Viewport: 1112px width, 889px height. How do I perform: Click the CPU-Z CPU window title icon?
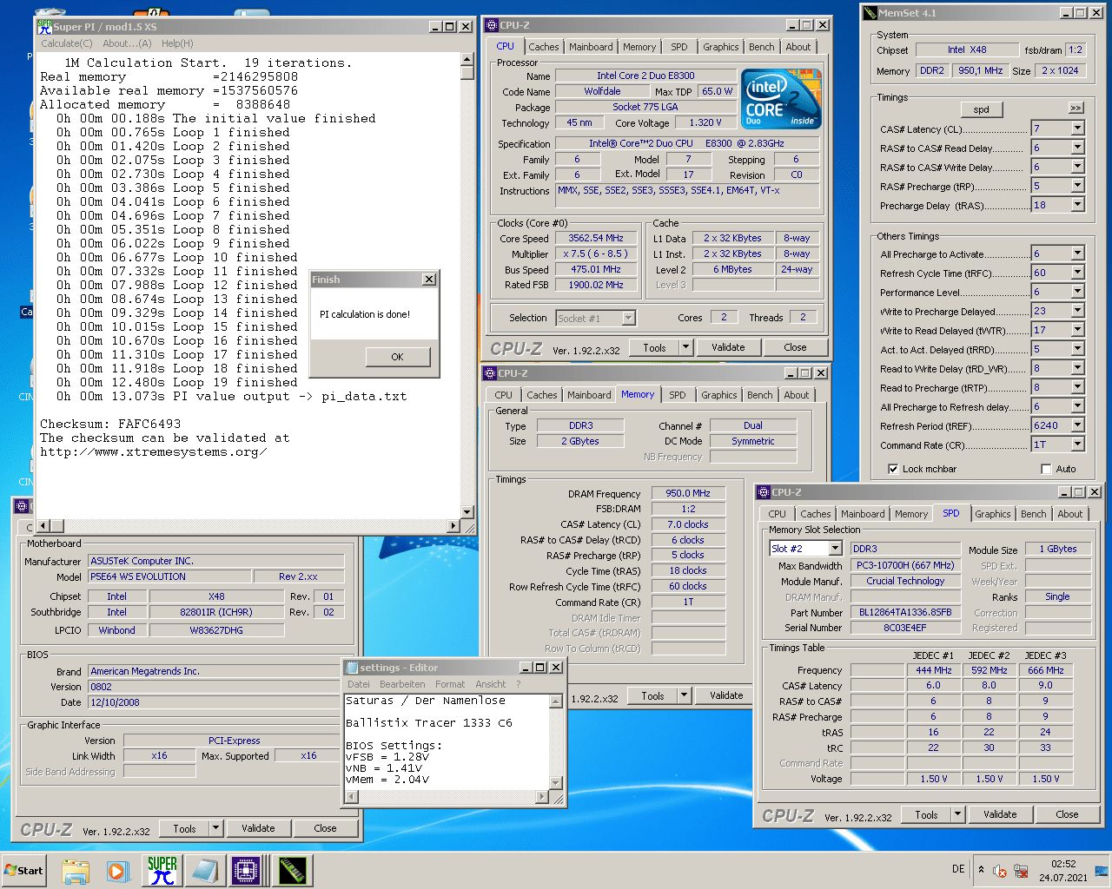[492, 25]
